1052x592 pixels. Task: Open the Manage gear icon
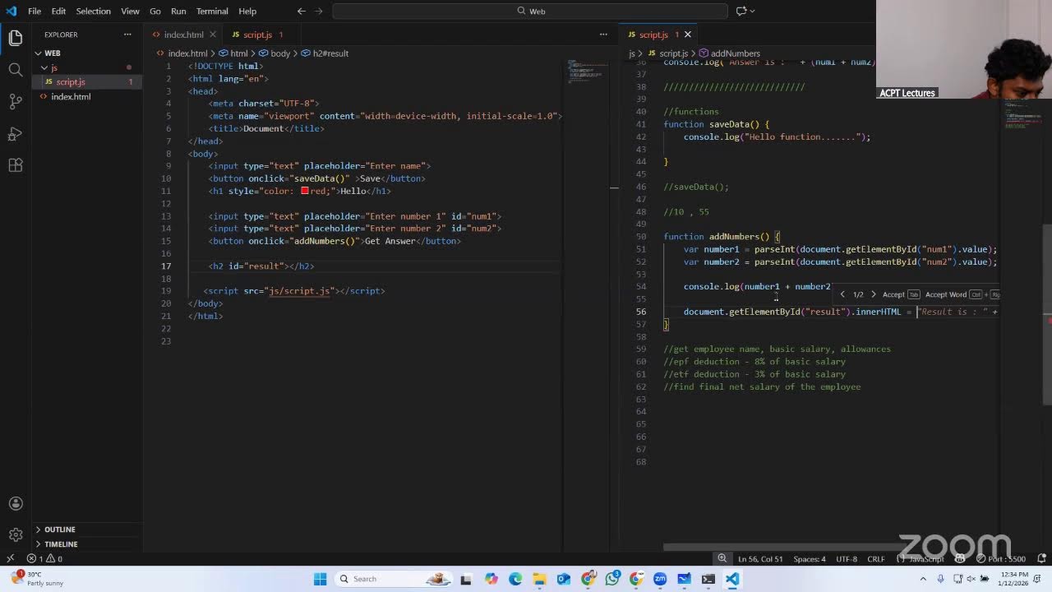[16, 535]
